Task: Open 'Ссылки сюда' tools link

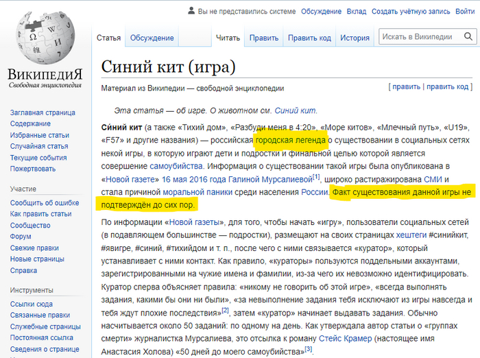Action: 32,304
